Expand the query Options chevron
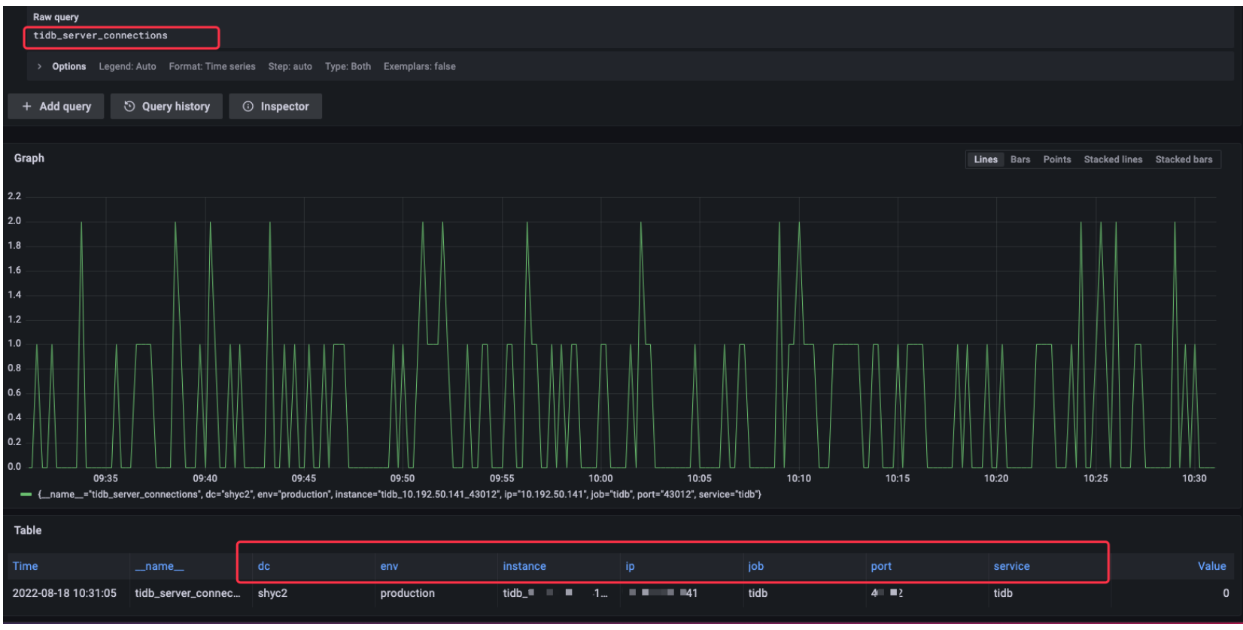1243x630 pixels. pyautogui.click(x=39, y=67)
